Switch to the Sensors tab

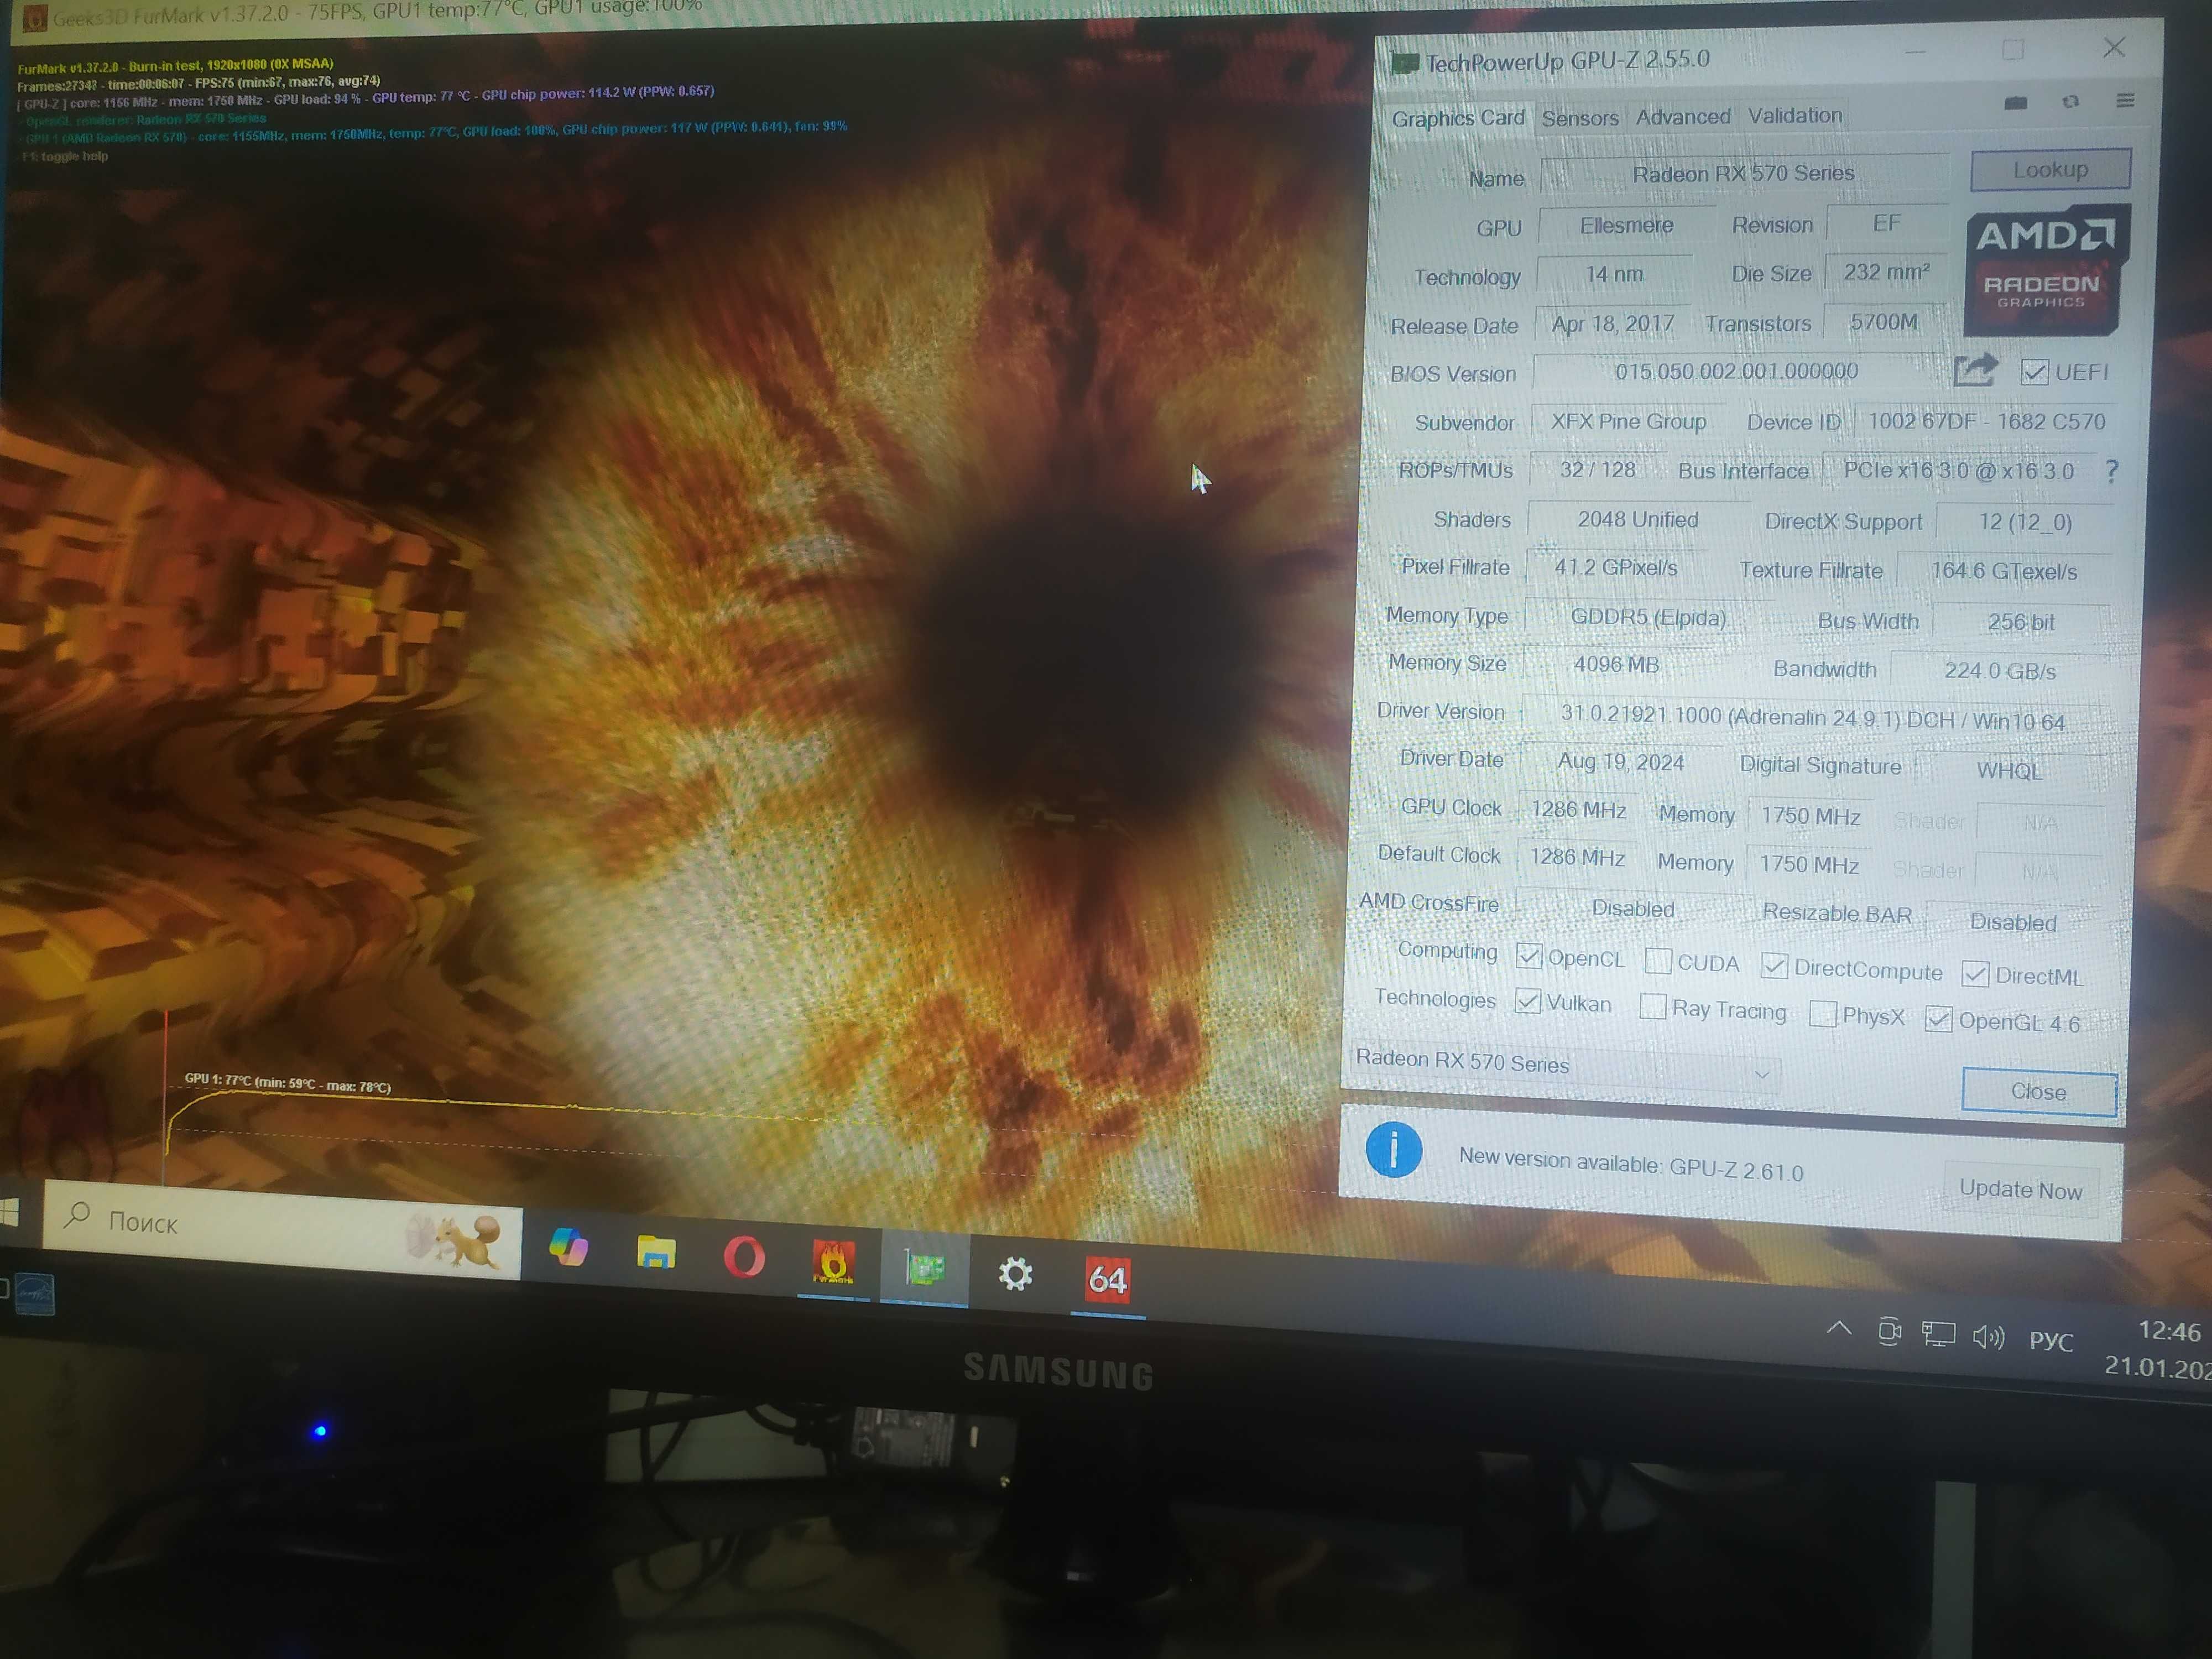pos(1579,118)
